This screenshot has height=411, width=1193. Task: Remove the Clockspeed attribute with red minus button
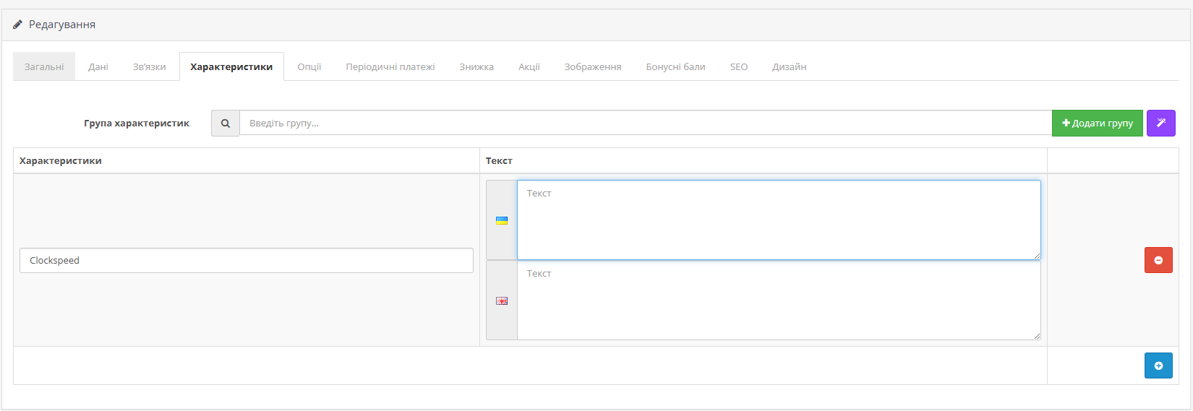pos(1158,260)
